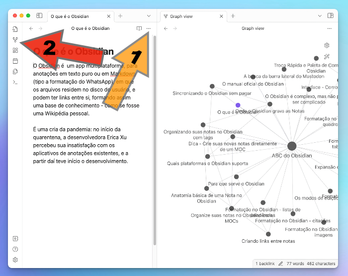Screen dimensions: 348x276
Task: Click '462 characters' in status bar
Action: coord(321,264)
